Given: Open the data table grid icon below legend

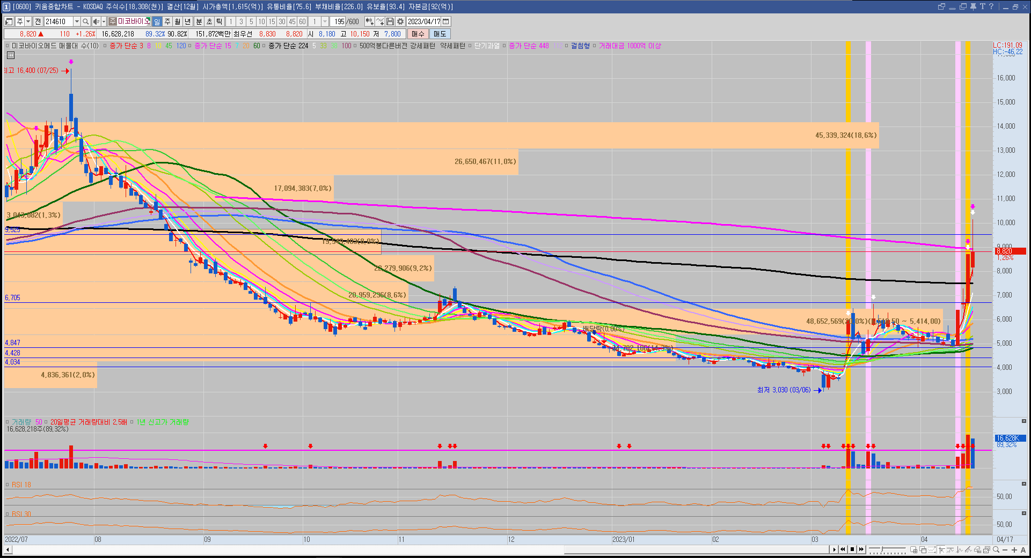Looking at the screenshot, I should pos(11,55).
